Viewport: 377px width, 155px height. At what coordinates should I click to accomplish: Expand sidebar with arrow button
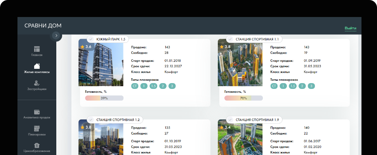[56, 36]
